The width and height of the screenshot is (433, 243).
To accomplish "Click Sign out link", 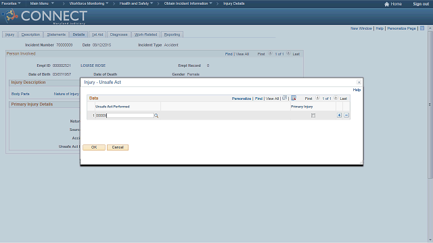I will pyautogui.click(x=421, y=4).
